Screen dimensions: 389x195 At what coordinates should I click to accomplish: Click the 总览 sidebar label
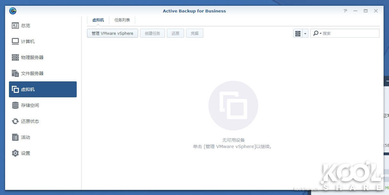[x=26, y=26]
